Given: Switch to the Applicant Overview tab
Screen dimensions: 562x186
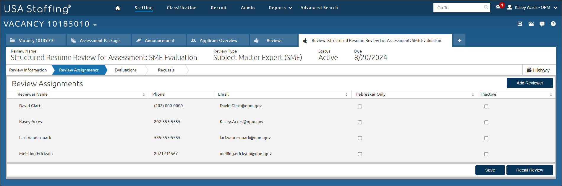Looking at the screenshot, I should click(x=218, y=40).
